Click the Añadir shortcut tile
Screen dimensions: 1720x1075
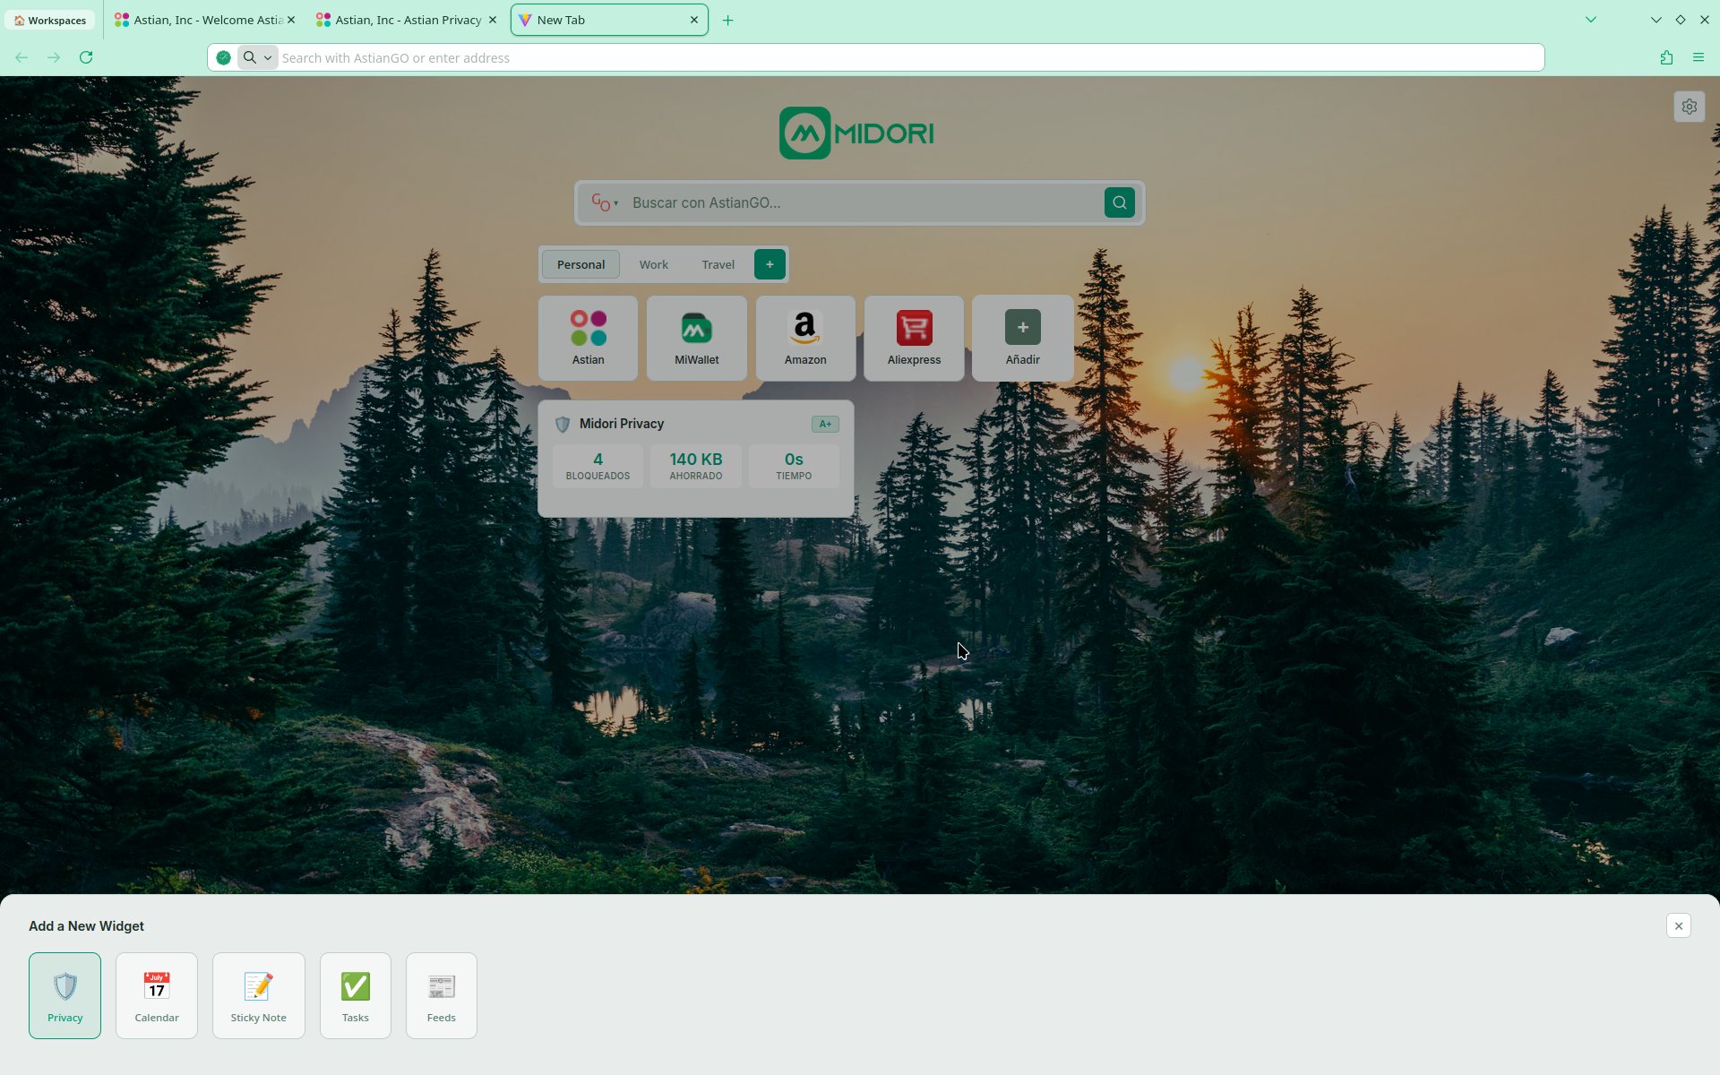(1022, 338)
